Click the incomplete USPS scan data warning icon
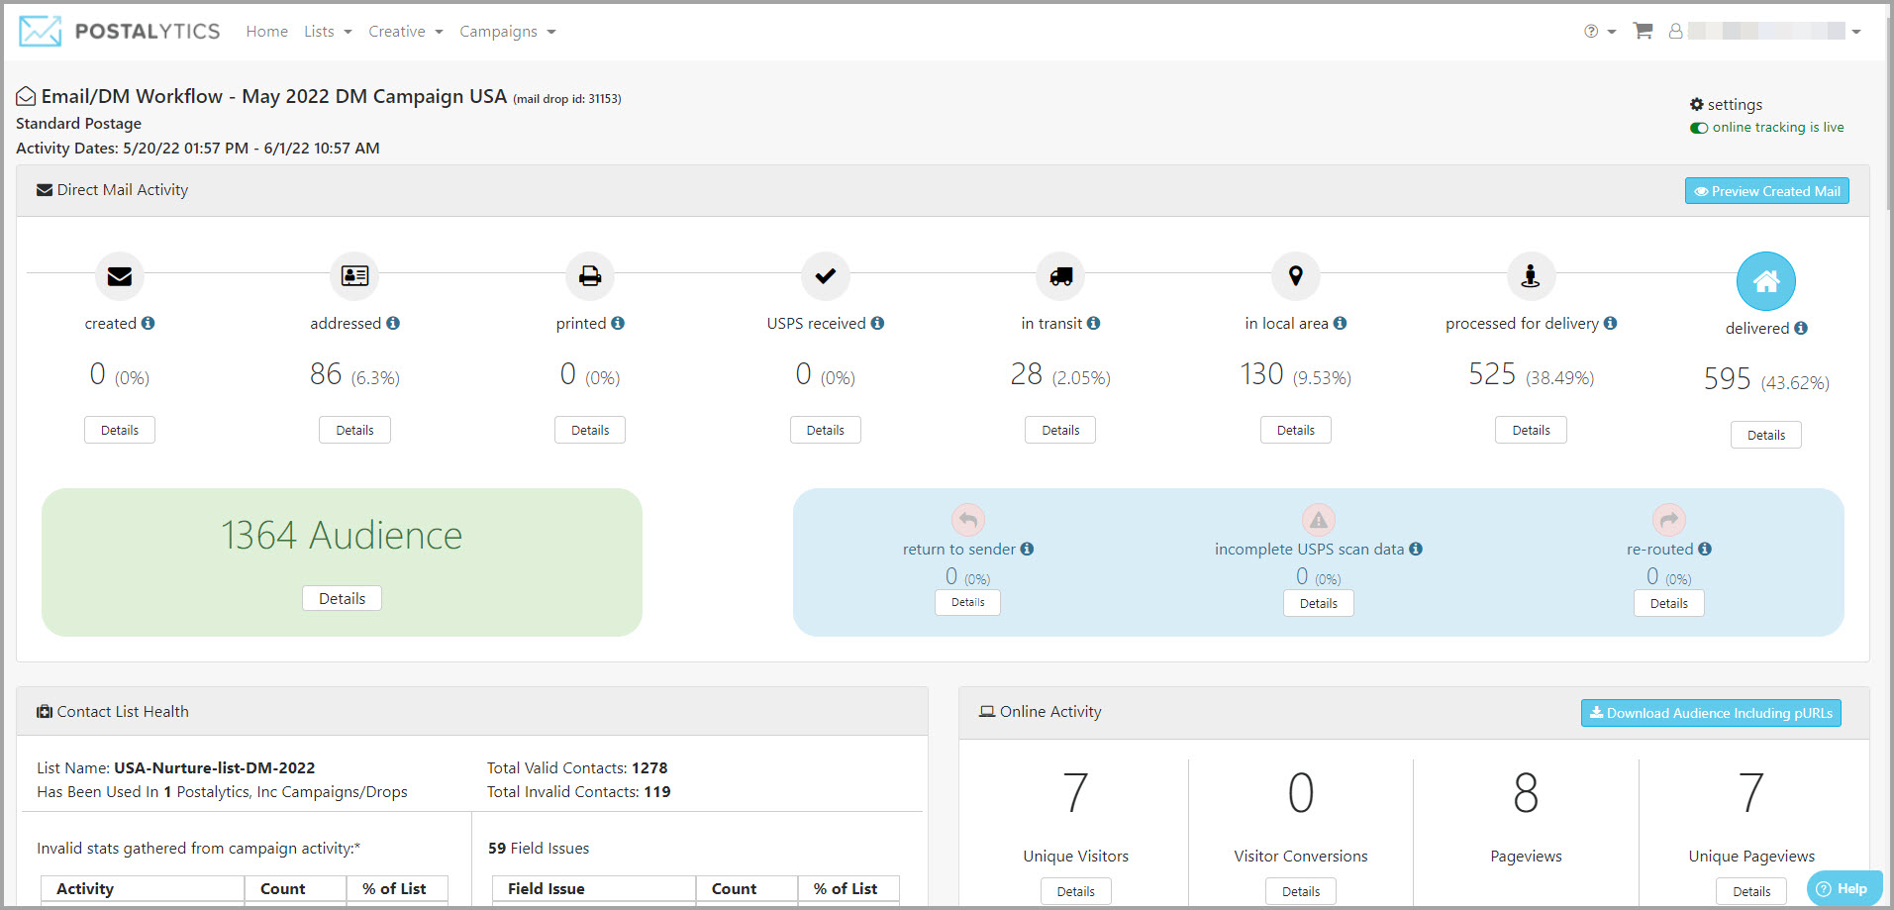This screenshot has height=910, width=1894. (x=1318, y=519)
